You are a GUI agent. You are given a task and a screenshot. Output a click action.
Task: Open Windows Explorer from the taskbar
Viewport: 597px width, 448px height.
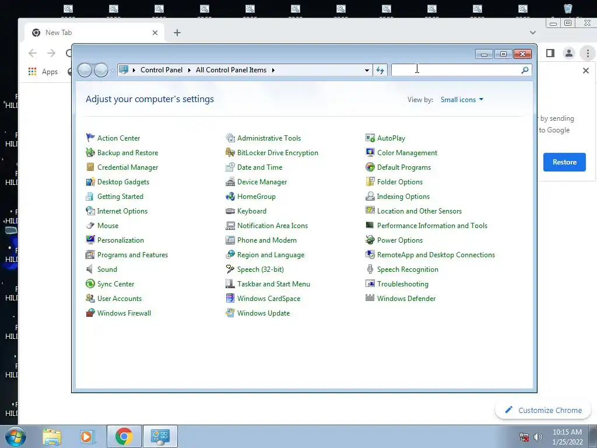(52, 436)
